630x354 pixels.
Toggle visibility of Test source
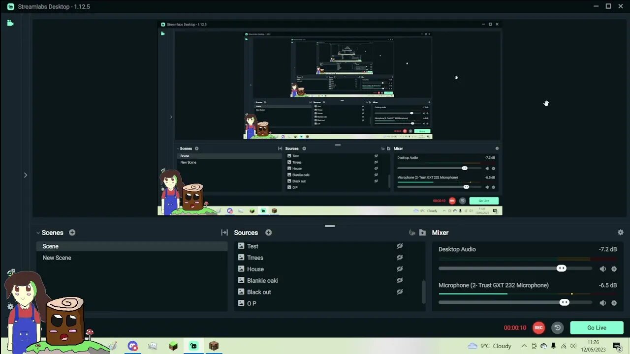pyautogui.click(x=400, y=246)
